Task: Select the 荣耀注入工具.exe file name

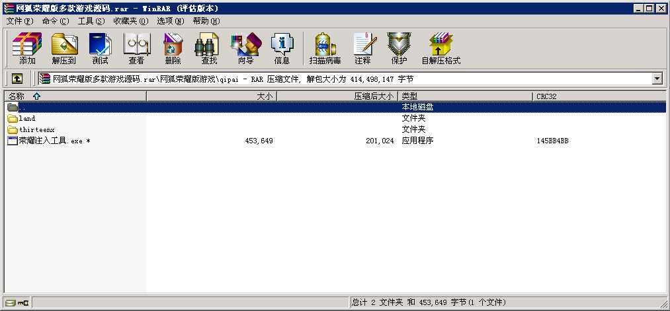Action: [54, 141]
